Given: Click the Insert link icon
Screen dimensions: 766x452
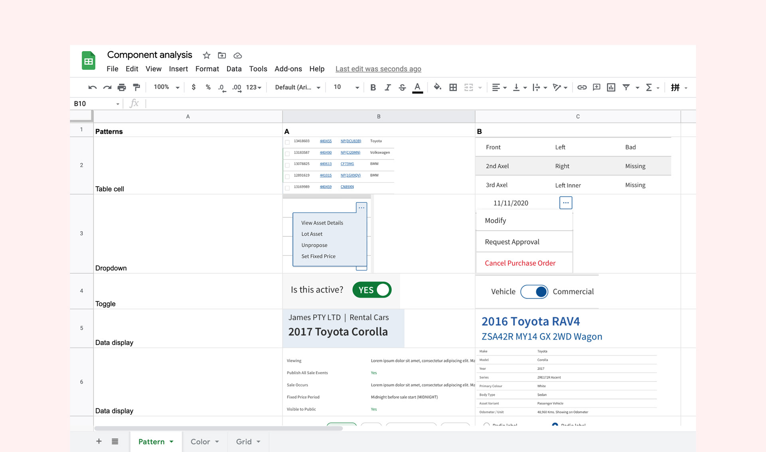Looking at the screenshot, I should pos(582,87).
